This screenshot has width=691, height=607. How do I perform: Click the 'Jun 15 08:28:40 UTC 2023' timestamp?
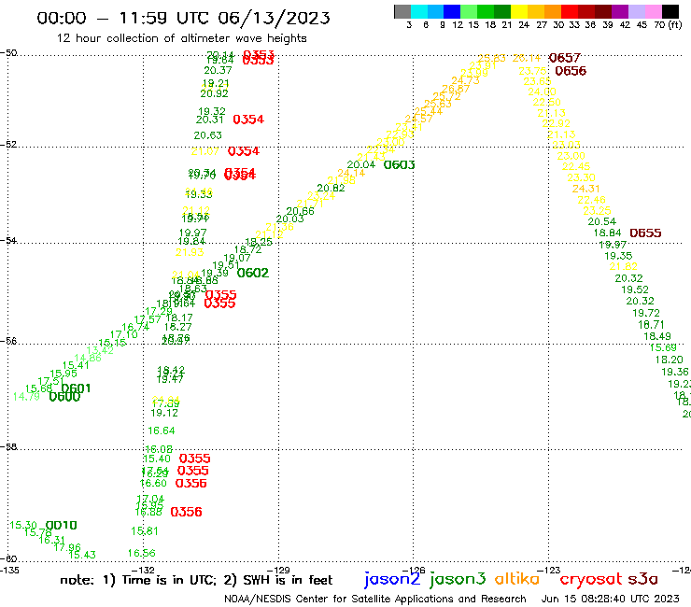610,599
